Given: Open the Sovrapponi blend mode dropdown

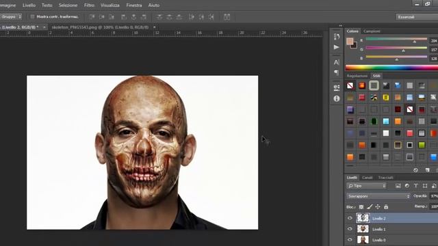Looking at the screenshot, I should 378,196.
